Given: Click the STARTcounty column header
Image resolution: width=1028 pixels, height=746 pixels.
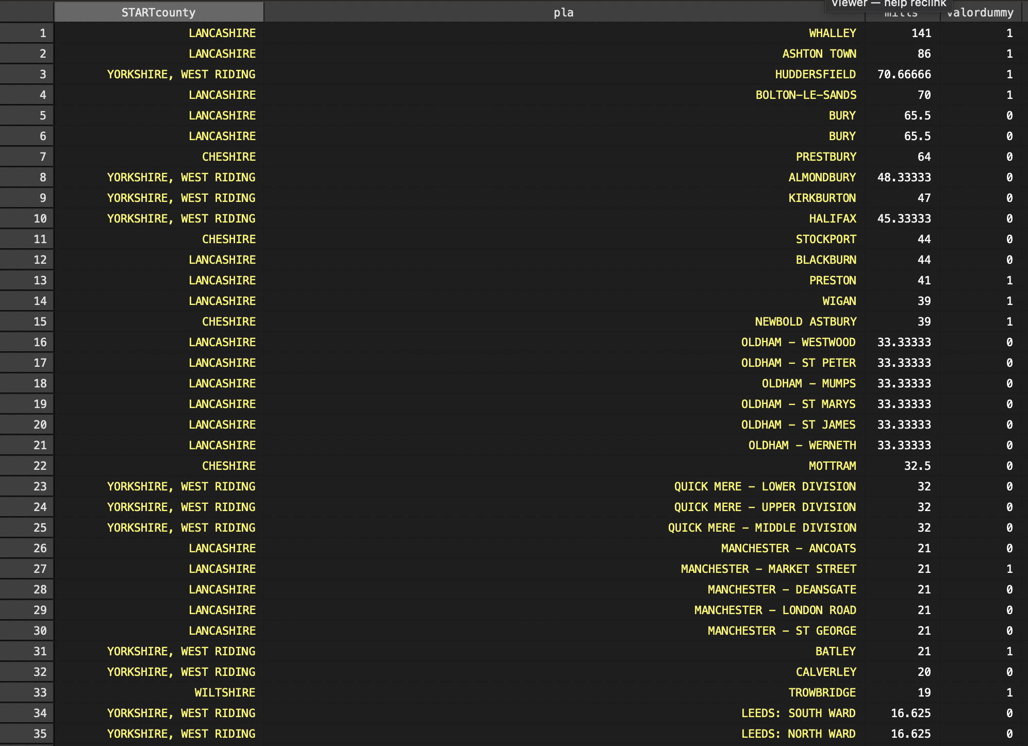Looking at the screenshot, I should [159, 12].
